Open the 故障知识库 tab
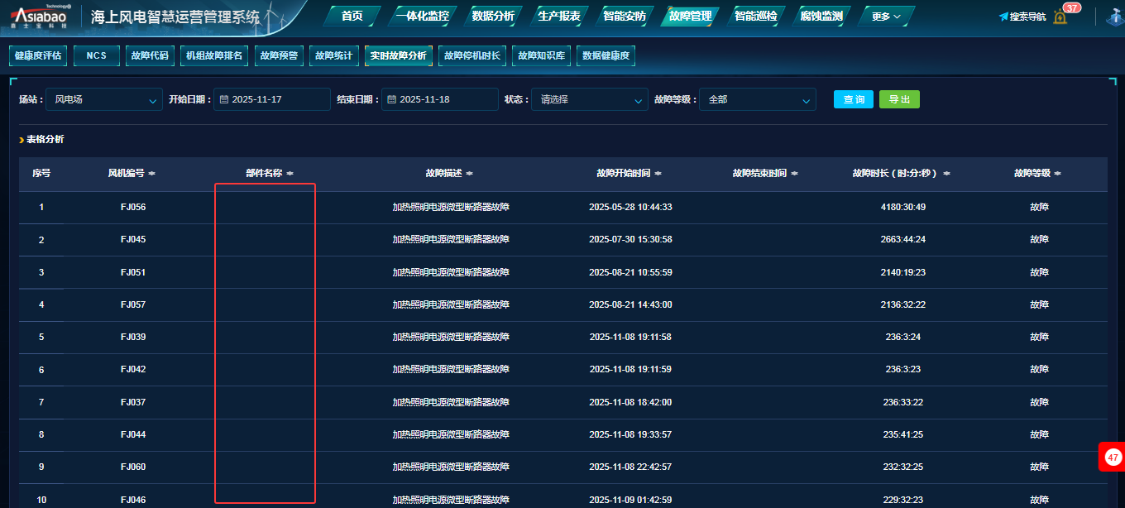Viewport: 1125px width, 508px height. coord(541,55)
